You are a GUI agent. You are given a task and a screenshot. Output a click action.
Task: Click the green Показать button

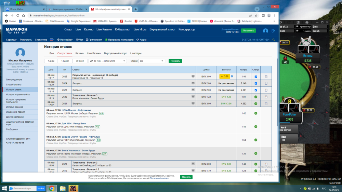click(x=175, y=61)
